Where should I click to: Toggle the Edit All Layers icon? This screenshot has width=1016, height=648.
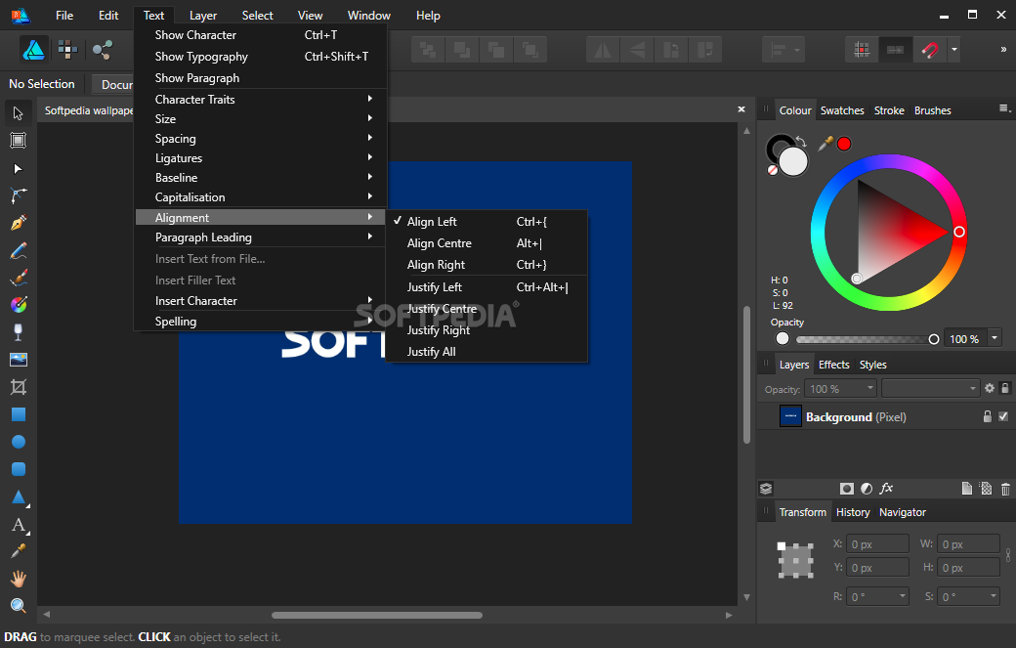coord(766,489)
